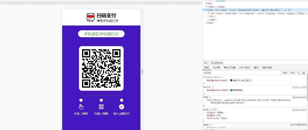The height and width of the screenshot is (130, 308).
Task: Open the 事件侦听器 event listeners tab
Action: point(229,68)
